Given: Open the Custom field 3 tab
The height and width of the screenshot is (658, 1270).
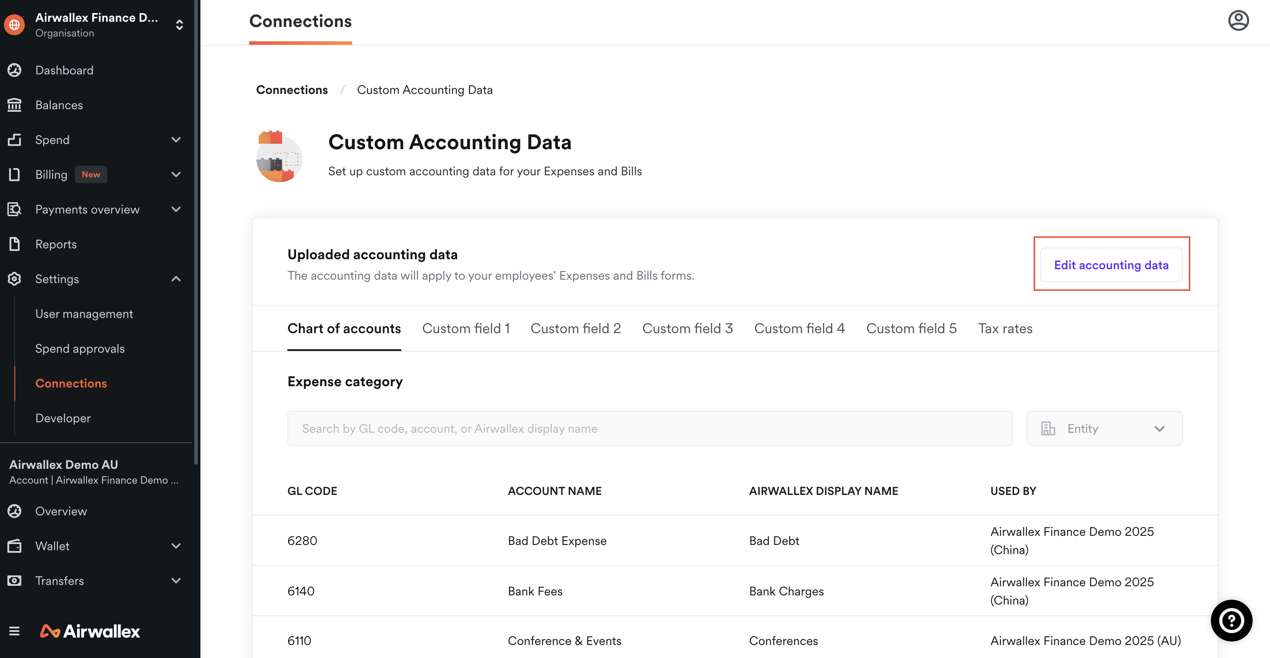Looking at the screenshot, I should point(687,328).
